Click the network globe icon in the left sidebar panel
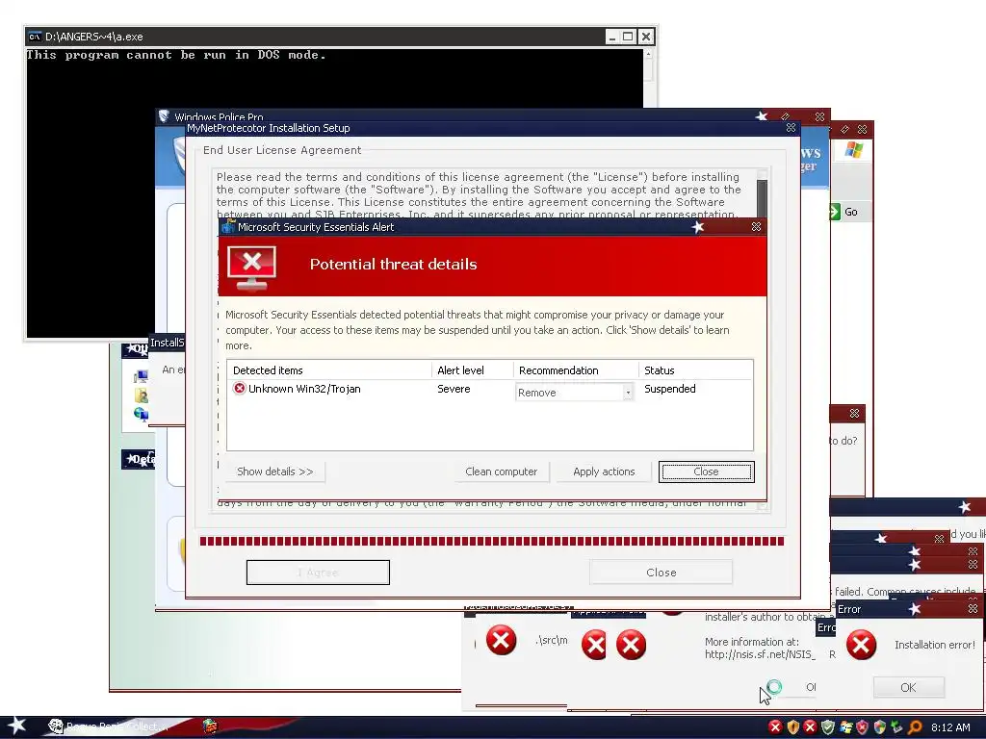 coord(141,414)
